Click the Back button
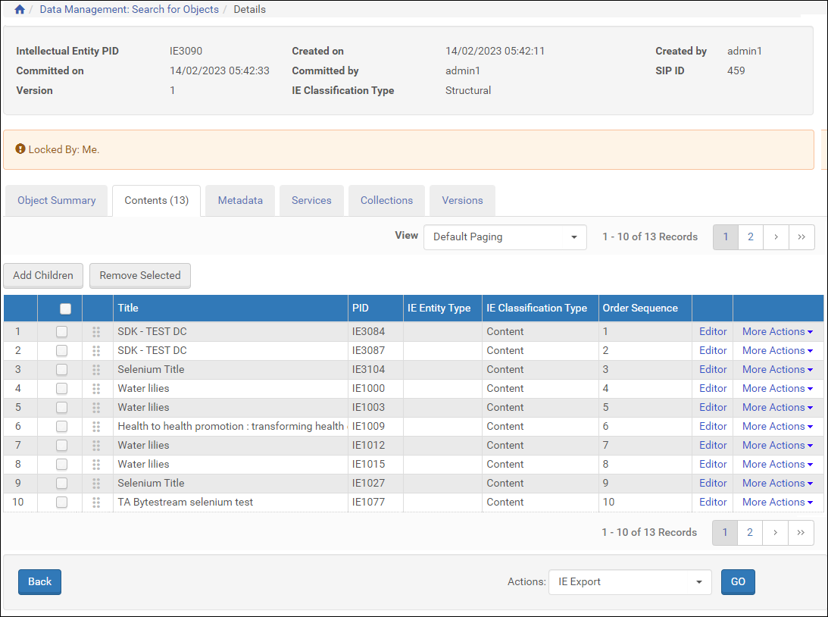Screen dimensions: 828x617 pyautogui.click(x=39, y=582)
